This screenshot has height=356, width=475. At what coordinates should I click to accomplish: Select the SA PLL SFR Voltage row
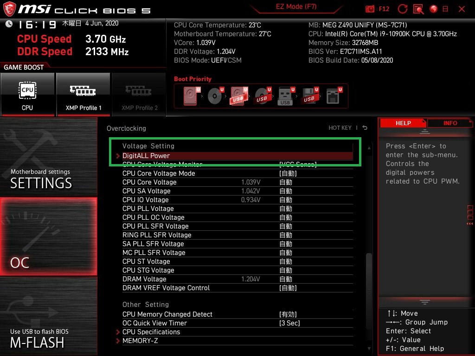[237, 244]
